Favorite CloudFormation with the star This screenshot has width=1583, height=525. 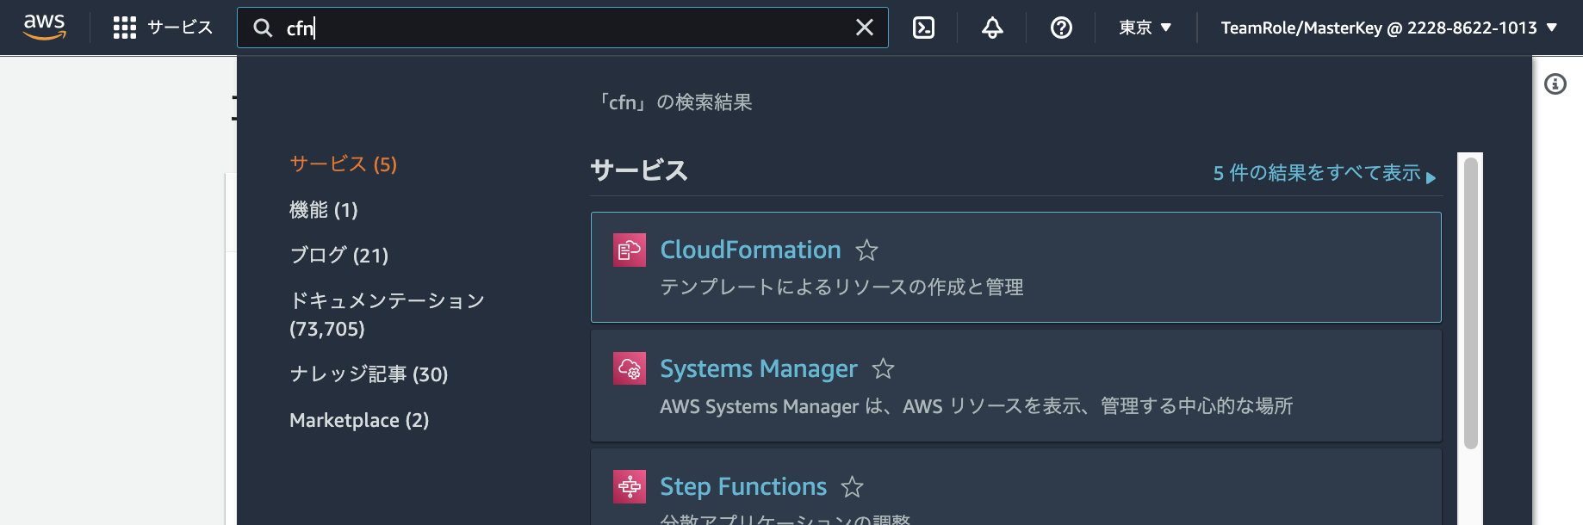866,250
